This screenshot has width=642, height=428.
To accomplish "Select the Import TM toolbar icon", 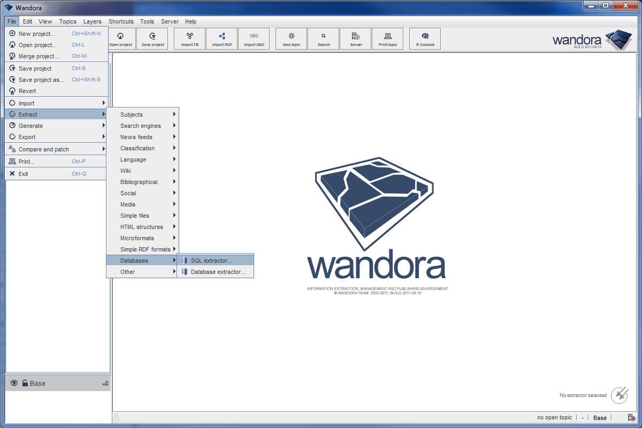I will coord(189,39).
